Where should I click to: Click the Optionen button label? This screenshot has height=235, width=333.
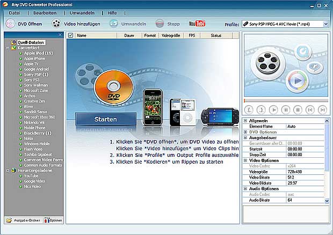pyautogui.click(x=56, y=221)
